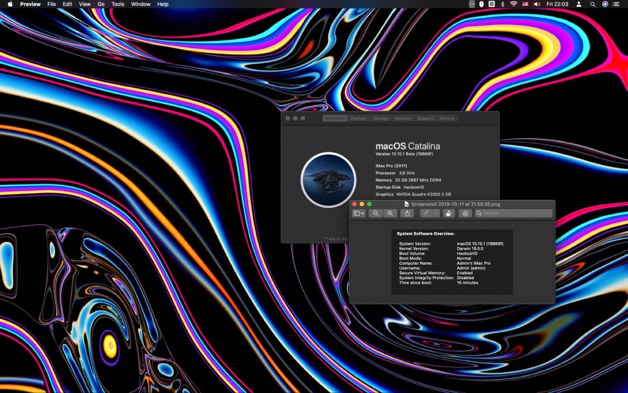The image size is (628, 393).
Task: Click the System Version macOS 10.15.1 row
Action: (451, 244)
